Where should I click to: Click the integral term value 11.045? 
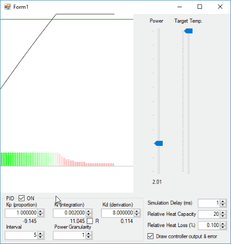(x=78, y=221)
